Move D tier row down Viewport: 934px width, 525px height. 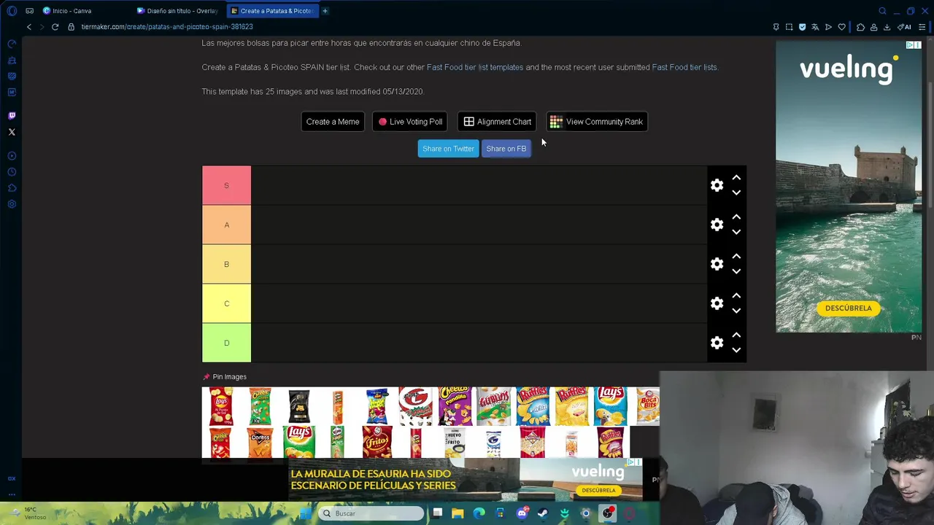[736, 351]
